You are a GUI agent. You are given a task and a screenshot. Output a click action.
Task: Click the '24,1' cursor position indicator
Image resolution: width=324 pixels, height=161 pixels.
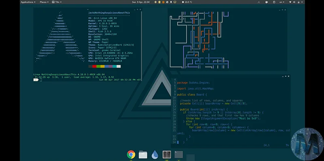point(266,145)
